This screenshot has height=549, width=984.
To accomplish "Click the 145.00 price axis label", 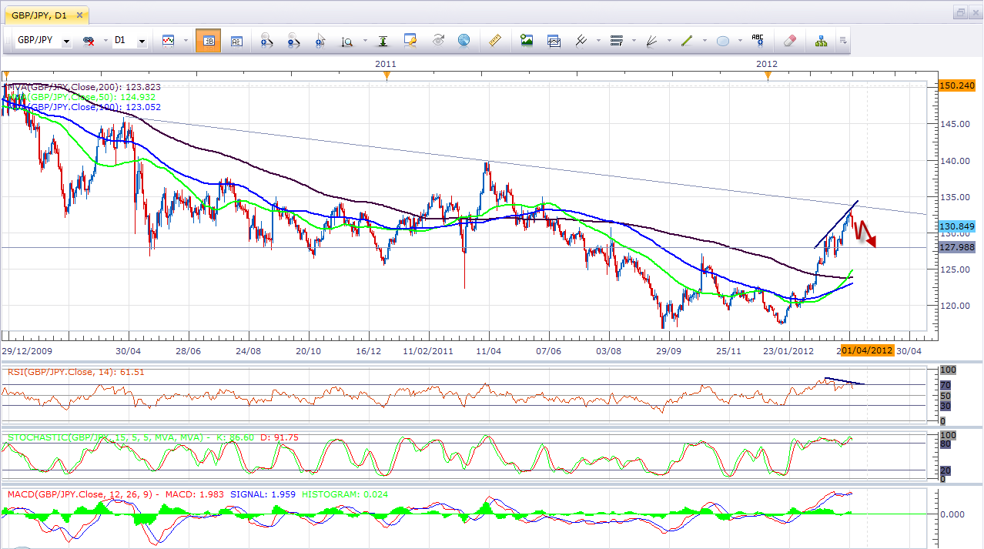I will point(956,124).
